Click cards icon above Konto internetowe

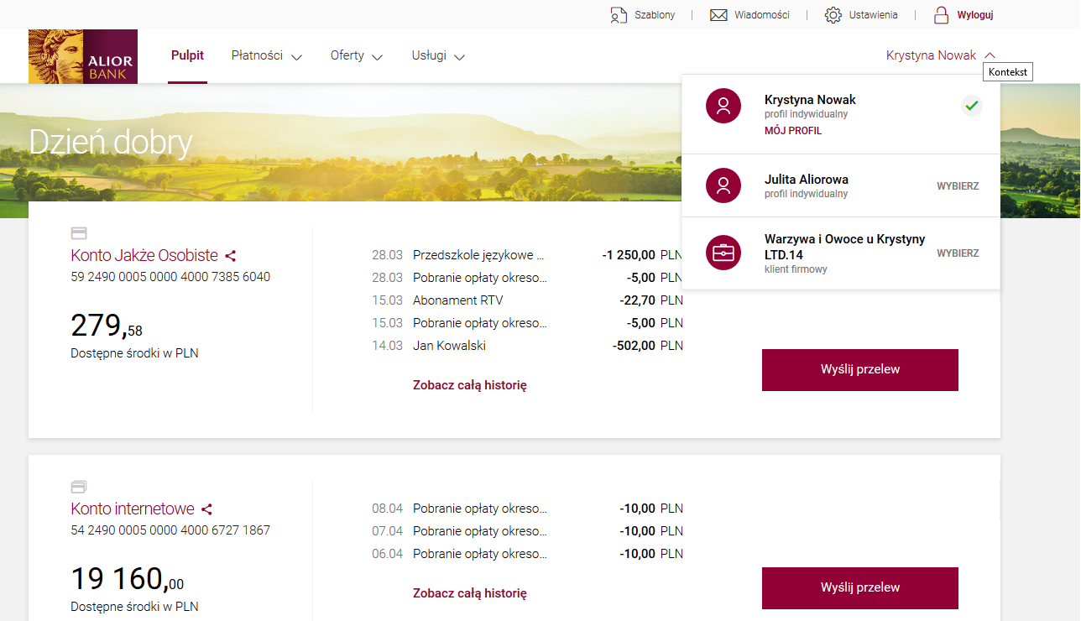(79, 487)
